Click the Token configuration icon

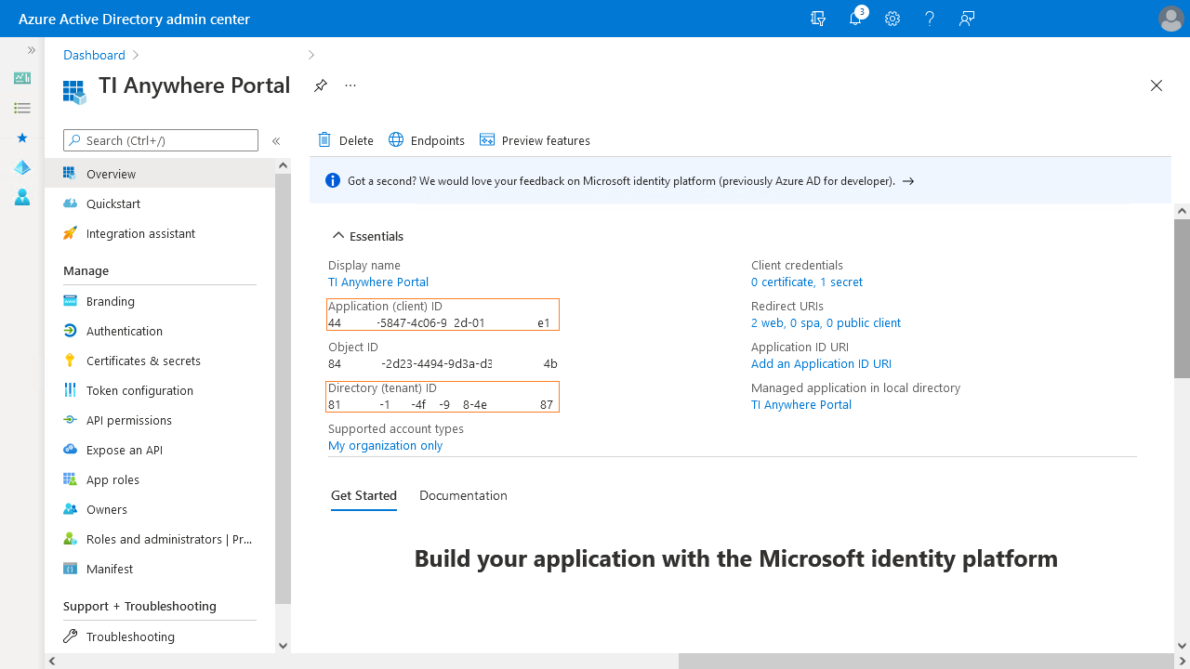tap(70, 390)
